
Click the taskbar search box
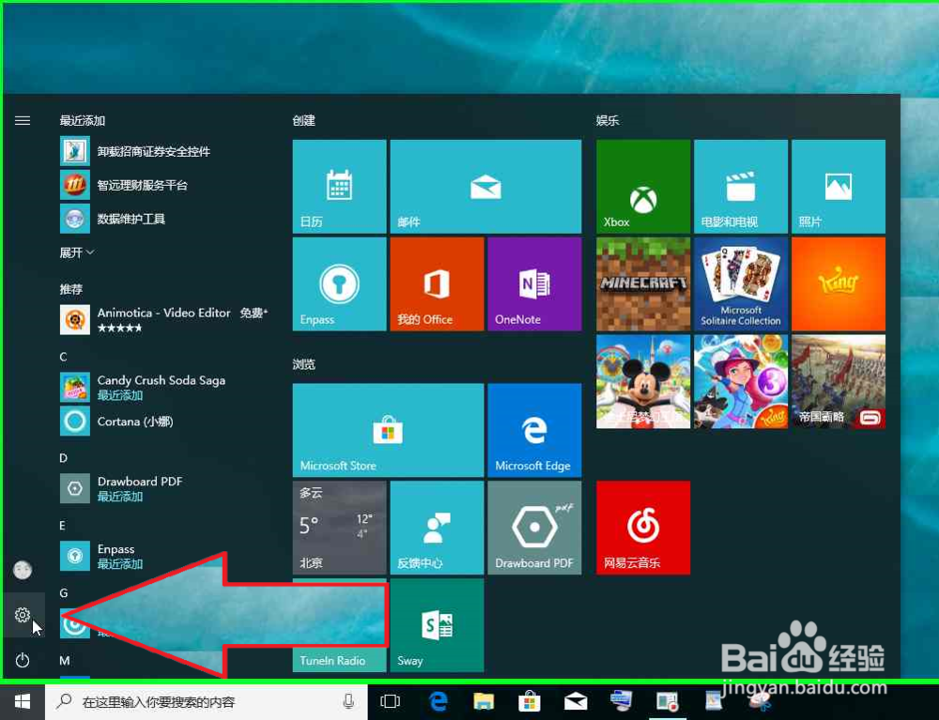(x=207, y=701)
